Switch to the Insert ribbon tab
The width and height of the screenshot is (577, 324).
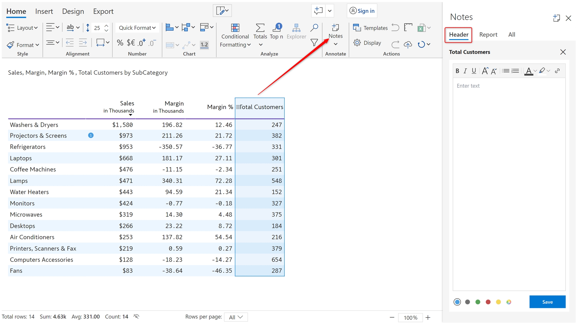click(x=44, y=11)
